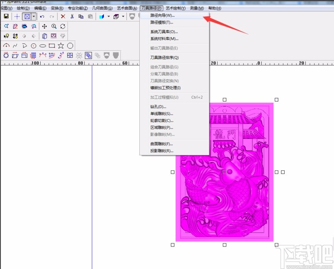Select the polyline drawing tool
Viewport: 334px width, 269px height.
pos(25,45)
